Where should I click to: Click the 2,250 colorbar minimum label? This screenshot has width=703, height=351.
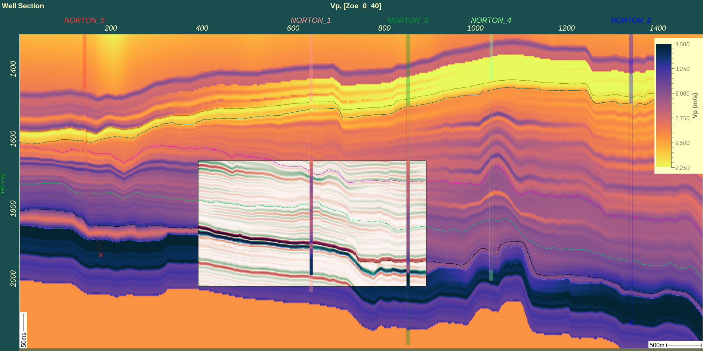(682, 168)
